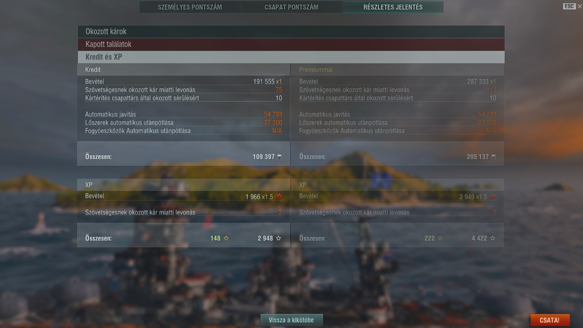Click the credit icon beside 109 397 total
583x328 pixels.
pos(279,157)
